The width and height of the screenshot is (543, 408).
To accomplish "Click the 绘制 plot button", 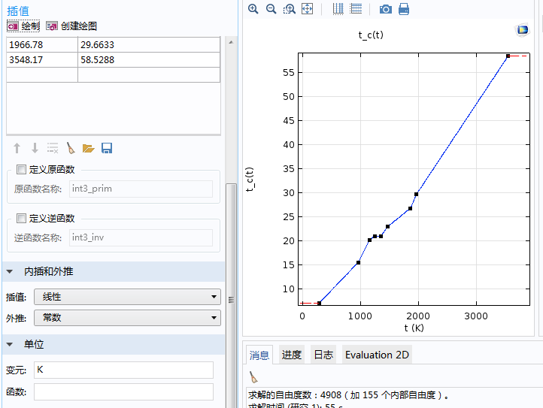I will [x=23, y=26].
